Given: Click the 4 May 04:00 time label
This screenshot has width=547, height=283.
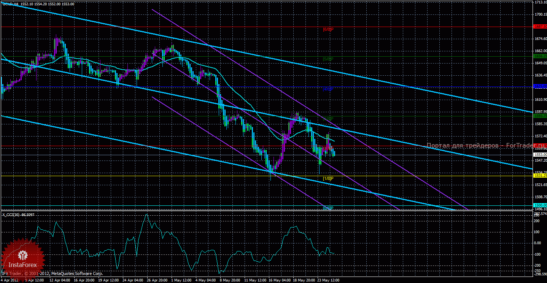Looking at the screenshot, I should point(206,280).
